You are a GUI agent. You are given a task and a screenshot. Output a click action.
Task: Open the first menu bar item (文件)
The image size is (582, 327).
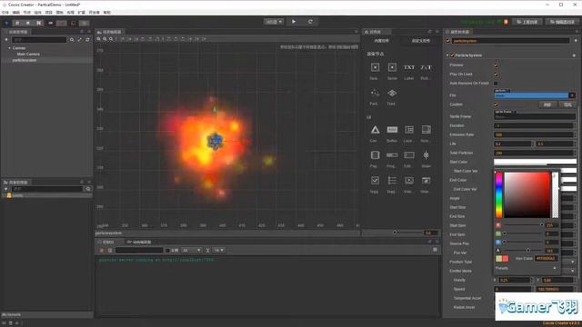click(x=5, y=13)
